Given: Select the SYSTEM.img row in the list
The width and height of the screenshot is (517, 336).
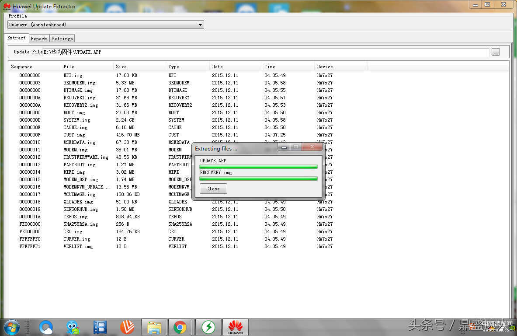Looking at the screenshot, I should [77, 120].
